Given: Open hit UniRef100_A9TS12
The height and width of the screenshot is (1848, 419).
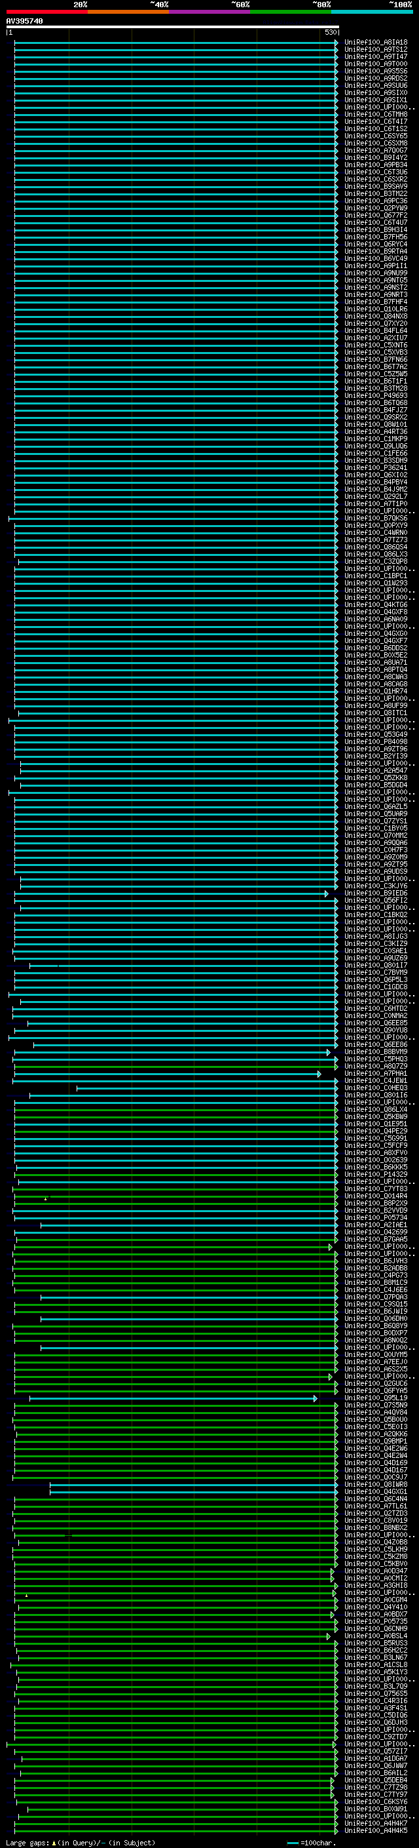Looking at the screenshot, I should tap(376, 50).
